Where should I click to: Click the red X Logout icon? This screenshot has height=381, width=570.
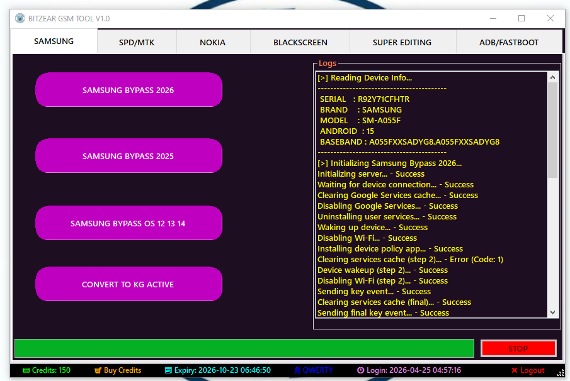(x=515, y=370)
